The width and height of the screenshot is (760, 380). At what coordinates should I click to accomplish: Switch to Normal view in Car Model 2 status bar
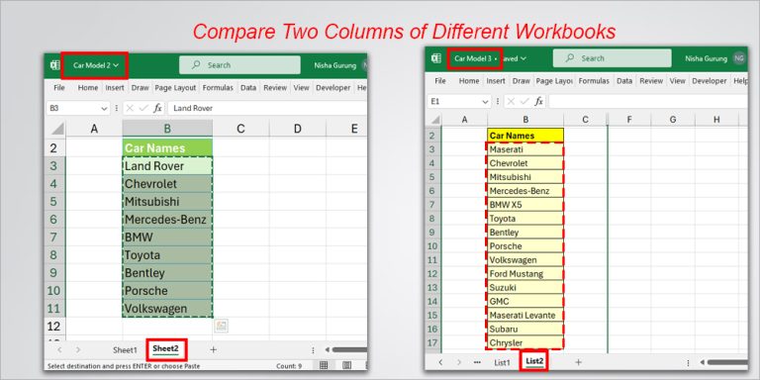click(324, 365)
